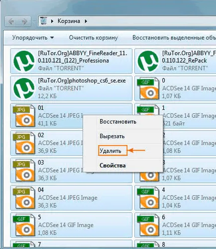Select the JPG icon of file 02
This screenshot has height=249, width=216.
pos(24,143)
